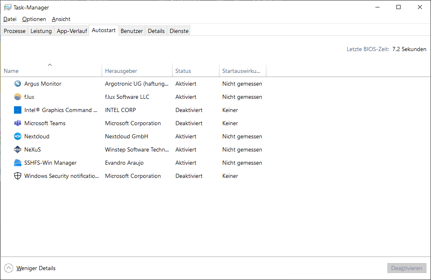Click Nicht gemessen in SSHFS-Win row
Image resolution: width=431 pixels, height=280 pixels.
(x=242, y=163)
